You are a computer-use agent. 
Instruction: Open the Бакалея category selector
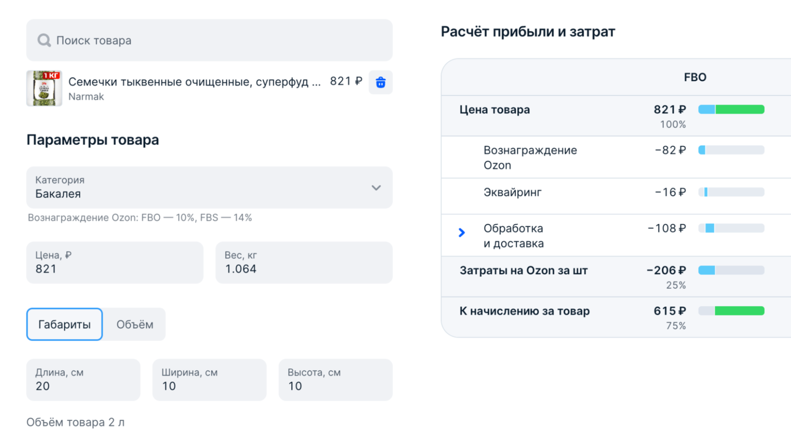(201, 188)
